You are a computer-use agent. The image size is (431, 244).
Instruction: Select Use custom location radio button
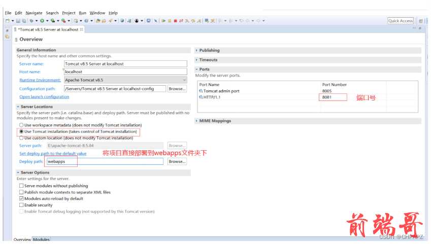[21, 138]
